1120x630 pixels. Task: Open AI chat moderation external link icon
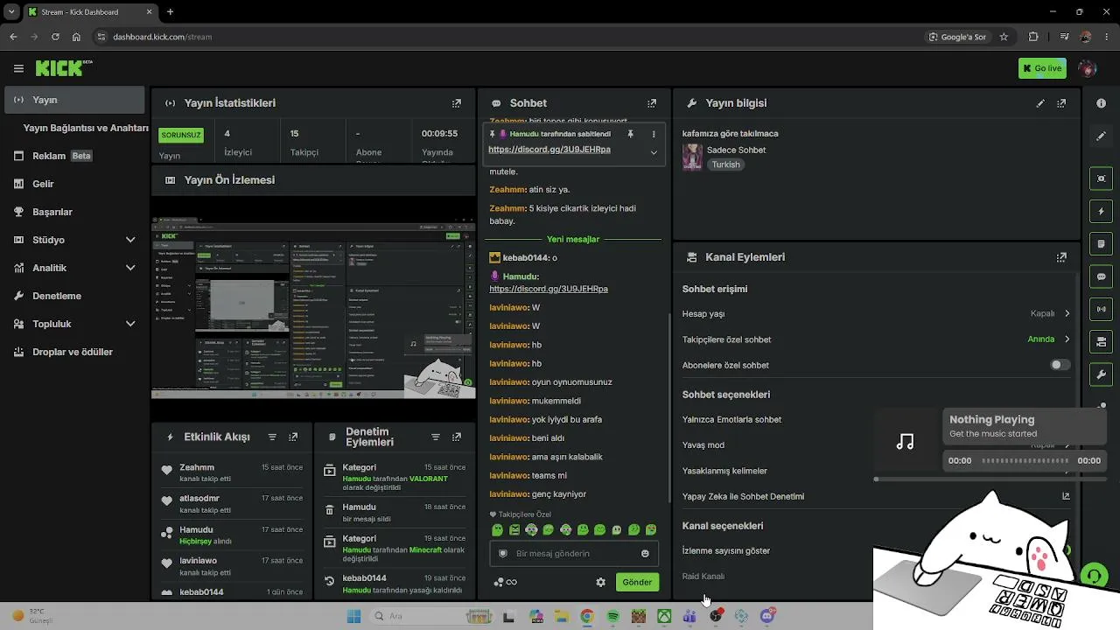1066,496
